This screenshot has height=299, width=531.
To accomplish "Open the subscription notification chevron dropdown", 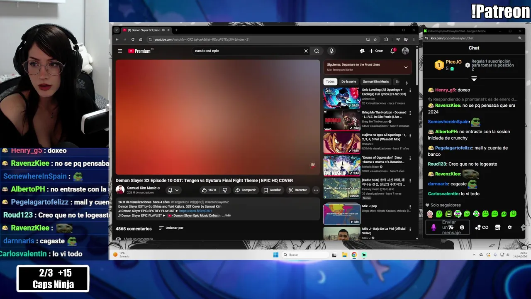I will click(x=177, y=190).
